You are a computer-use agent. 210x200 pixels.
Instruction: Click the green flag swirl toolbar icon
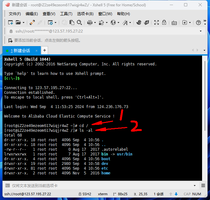[146, 22]
